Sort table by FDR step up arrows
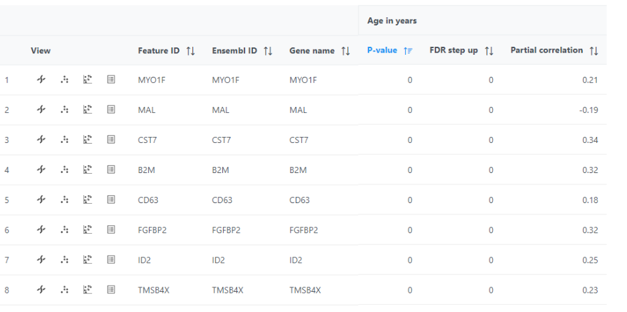 pyautogui.click(x=489, y=50)
